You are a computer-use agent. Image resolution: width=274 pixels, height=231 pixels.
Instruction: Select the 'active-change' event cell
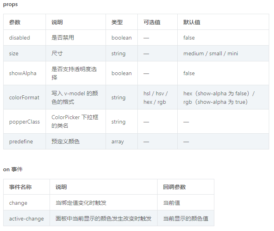(26, 218)
